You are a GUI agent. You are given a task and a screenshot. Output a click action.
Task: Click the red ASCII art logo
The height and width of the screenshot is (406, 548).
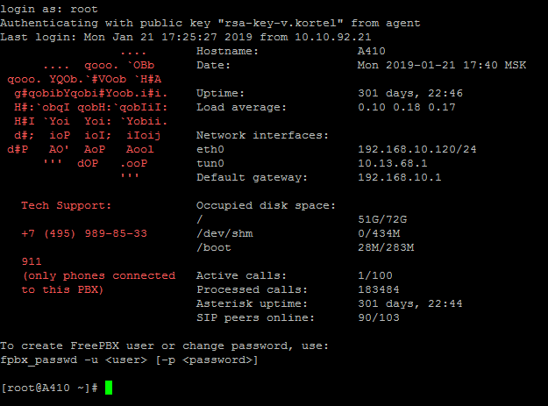(88, 114)
